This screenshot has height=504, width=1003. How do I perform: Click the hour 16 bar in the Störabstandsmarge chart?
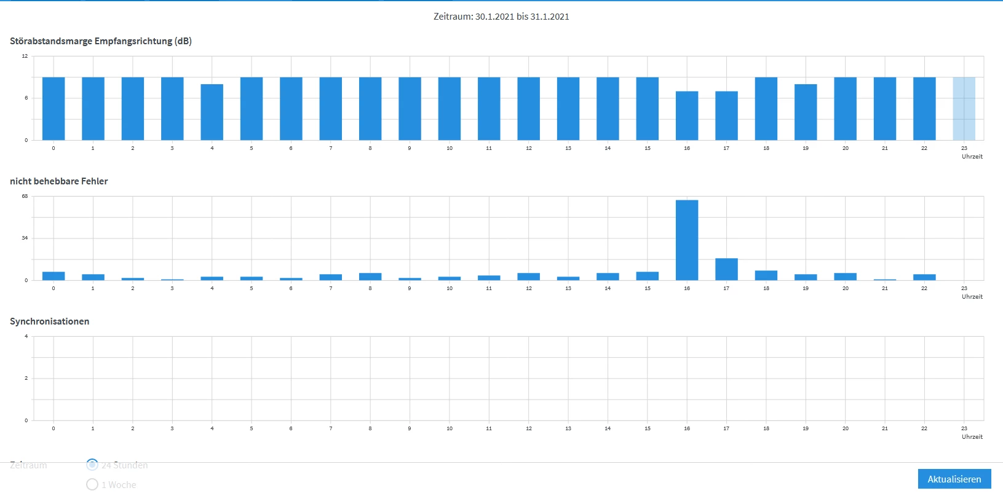click(x=687, y=116)
